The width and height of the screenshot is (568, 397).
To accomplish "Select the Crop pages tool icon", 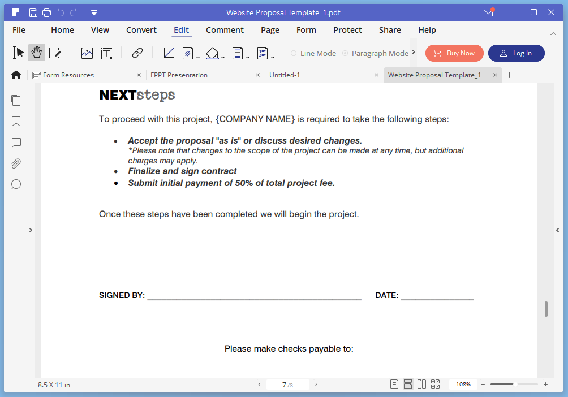I will click(x=168, y=53).
